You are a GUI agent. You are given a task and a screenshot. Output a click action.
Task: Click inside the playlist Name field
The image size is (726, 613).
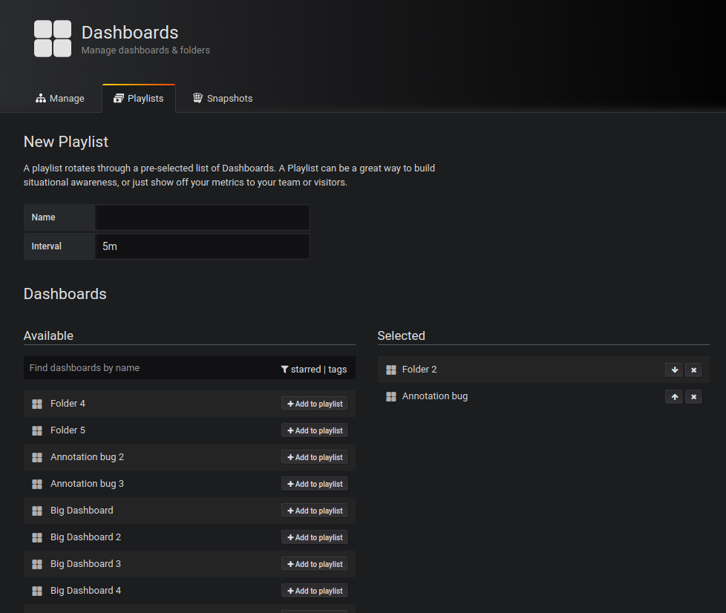pos(202,217)
